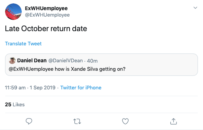The height and width of the screenshot is (130, 203).
Task: Click the @ExWHUemployee mention in quoted tweet
Action: pos(31,69)
